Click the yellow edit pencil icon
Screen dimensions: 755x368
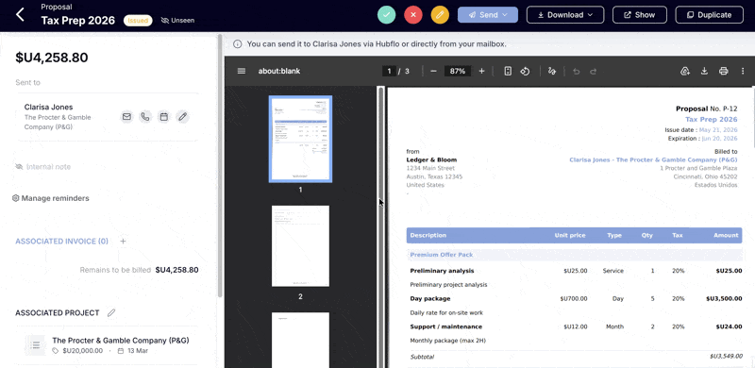[x=440, y=15]
